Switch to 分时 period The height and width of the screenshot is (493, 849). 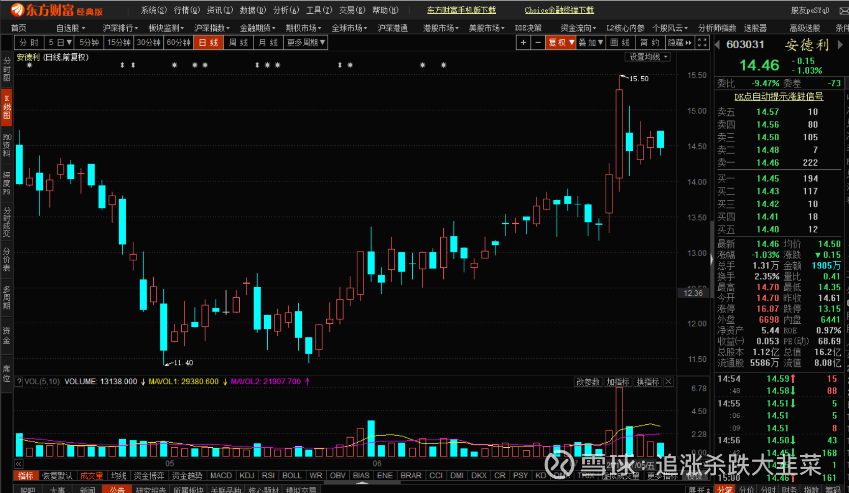[x=29, y=43]
